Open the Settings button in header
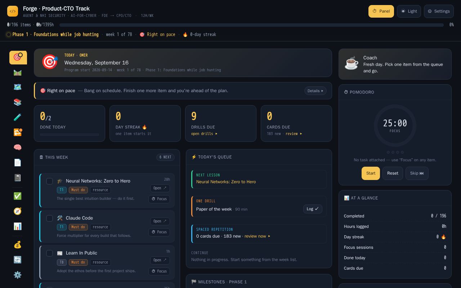Viewport: 461px width, 288px height. [x=439, y=11]
